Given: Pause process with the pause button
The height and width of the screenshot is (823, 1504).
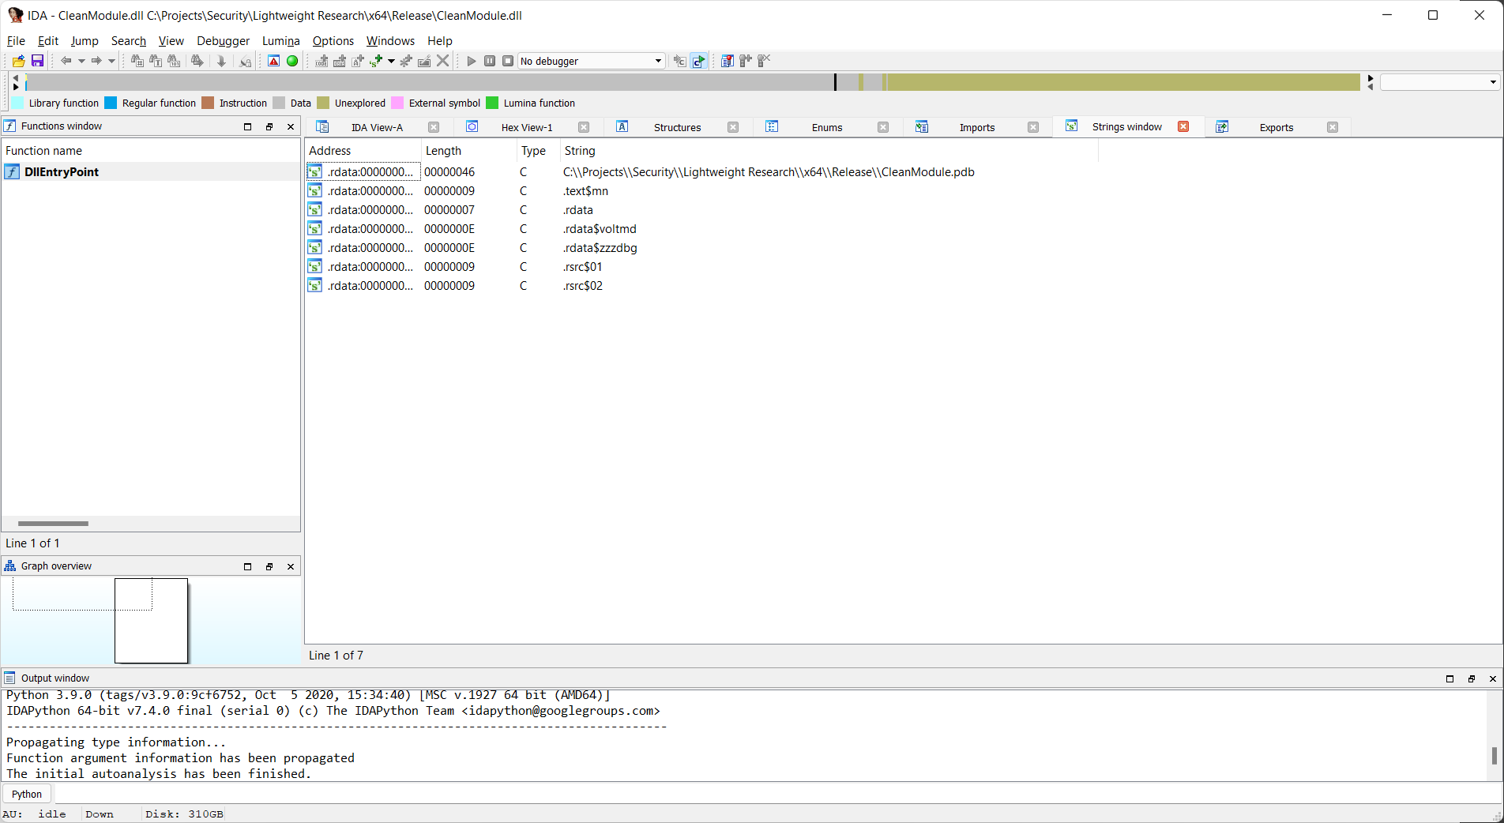Looking at the screenshot, I should coord(490,61).
